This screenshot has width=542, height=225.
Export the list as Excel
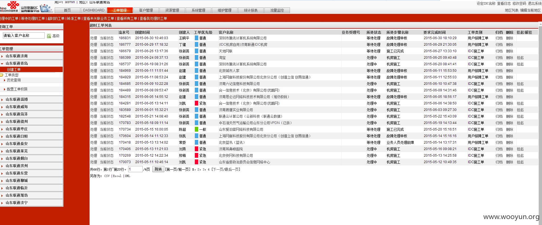[x=117, y=176]
